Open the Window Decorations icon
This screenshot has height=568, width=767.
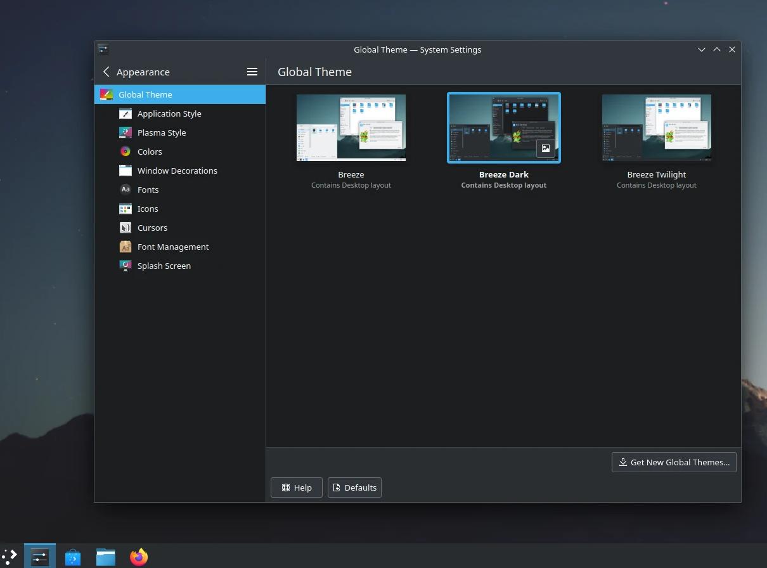pyautogui.click(x=126, y=171)
